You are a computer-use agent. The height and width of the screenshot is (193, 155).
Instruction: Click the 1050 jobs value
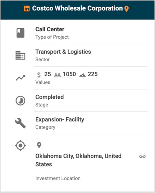[x=69, y=74]
